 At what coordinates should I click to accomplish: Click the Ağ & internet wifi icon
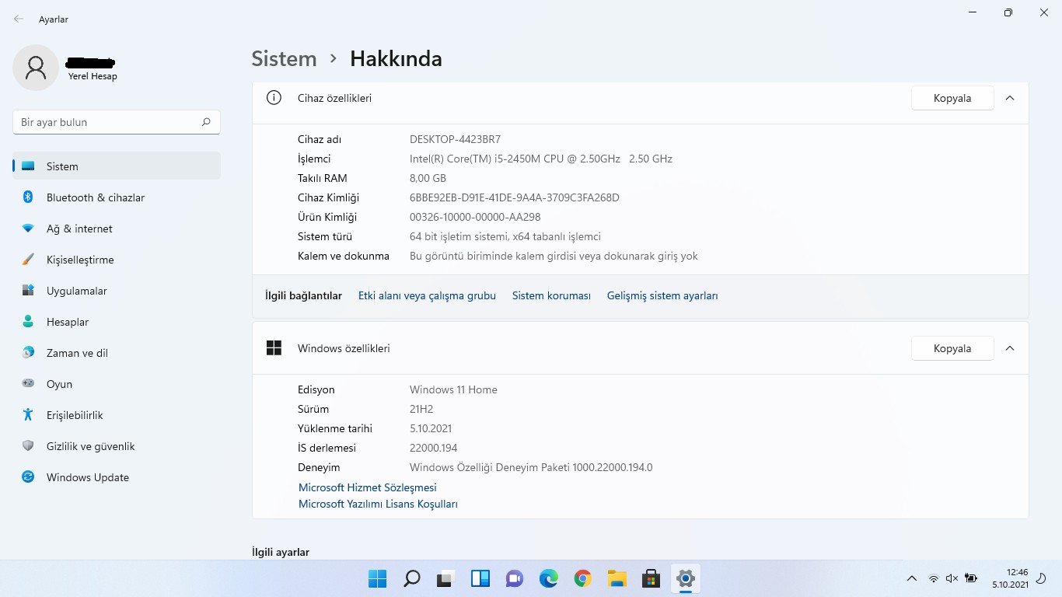28,229
